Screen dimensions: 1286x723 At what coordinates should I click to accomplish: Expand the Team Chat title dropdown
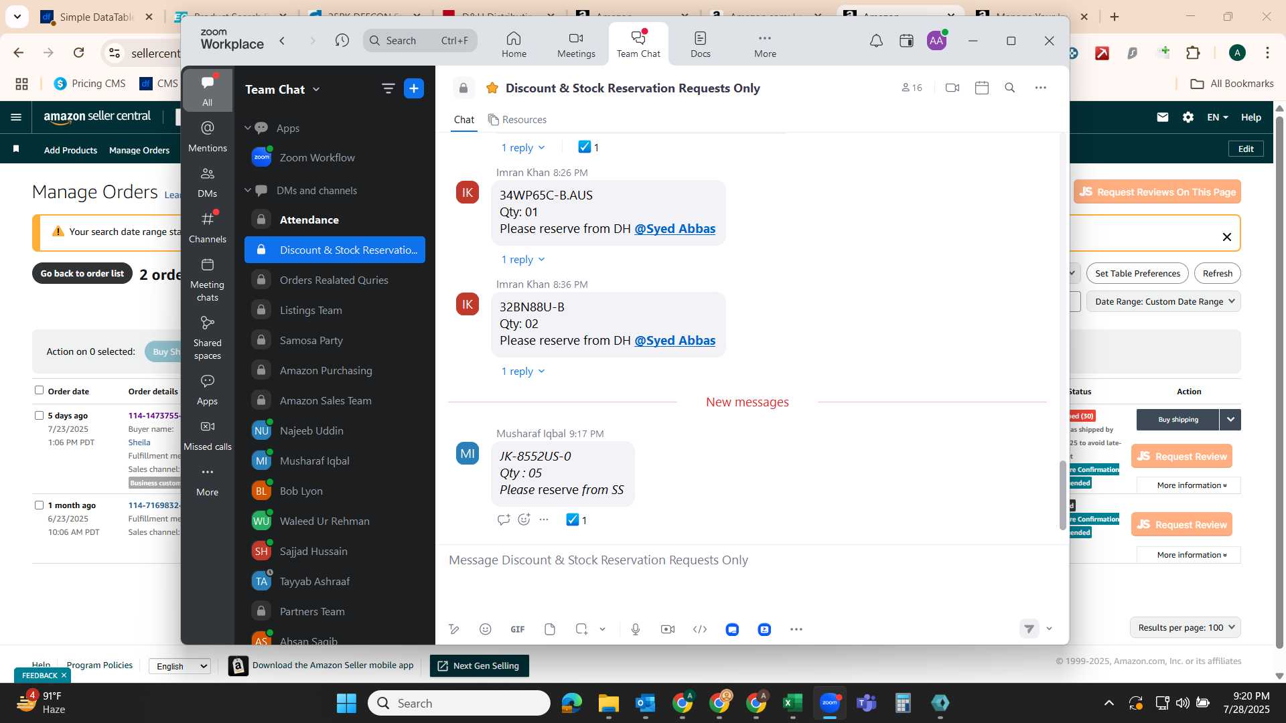click(x=316, y=90)
